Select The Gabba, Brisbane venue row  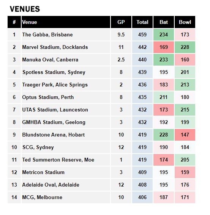click(x=101, y=35)
